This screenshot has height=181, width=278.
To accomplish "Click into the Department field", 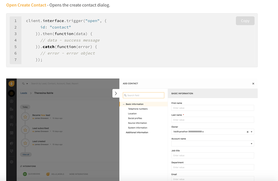I will 213,167.
